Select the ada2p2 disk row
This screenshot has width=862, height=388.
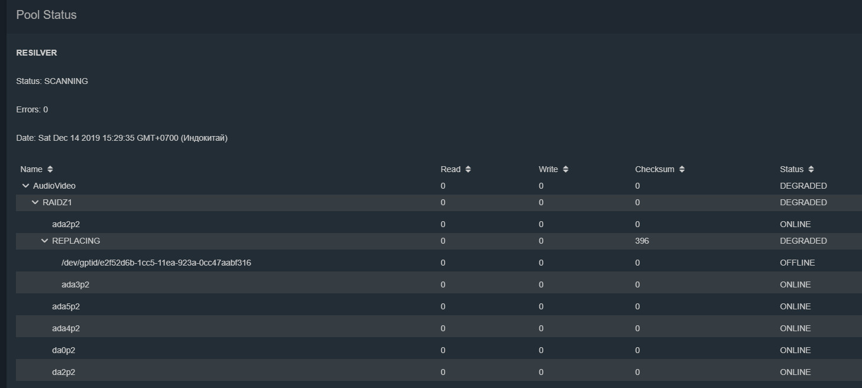pyautogui.click(x=66, y=224)
